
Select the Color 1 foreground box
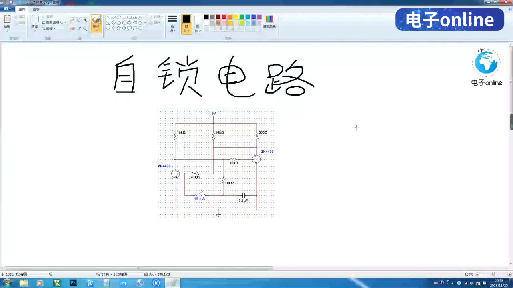coord(186,24)
